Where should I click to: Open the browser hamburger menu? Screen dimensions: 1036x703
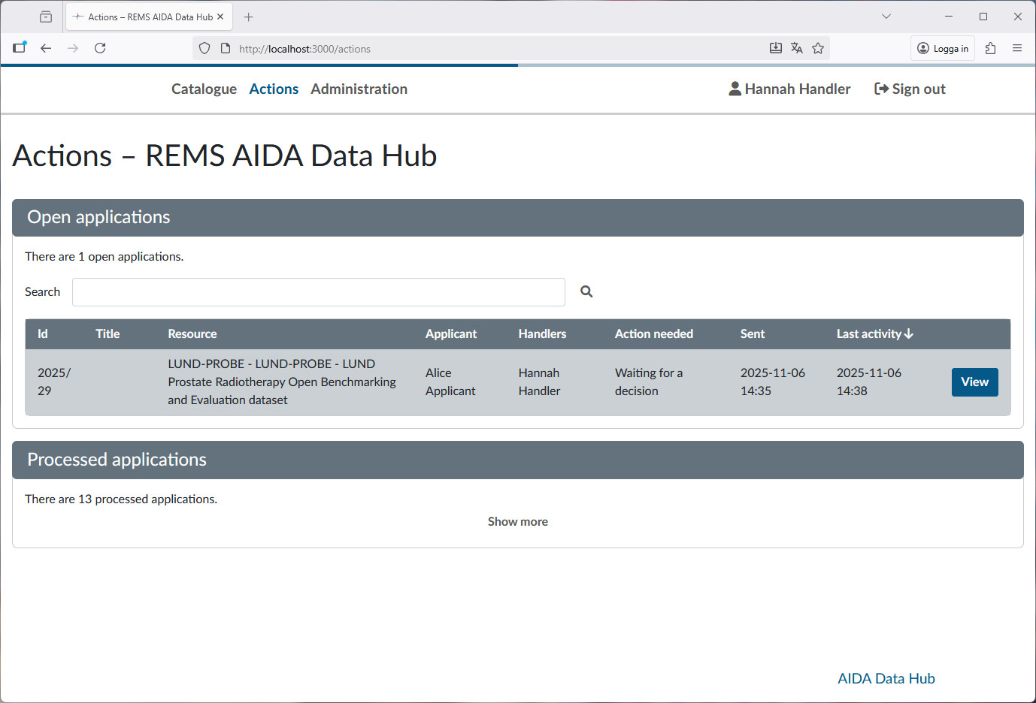coord(1017,48)
